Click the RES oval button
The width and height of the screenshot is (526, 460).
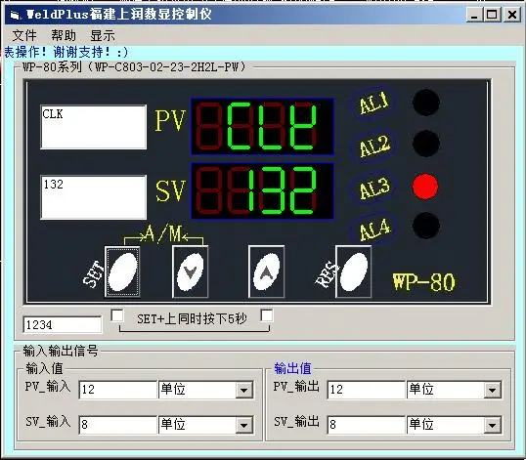pos(353,272)
